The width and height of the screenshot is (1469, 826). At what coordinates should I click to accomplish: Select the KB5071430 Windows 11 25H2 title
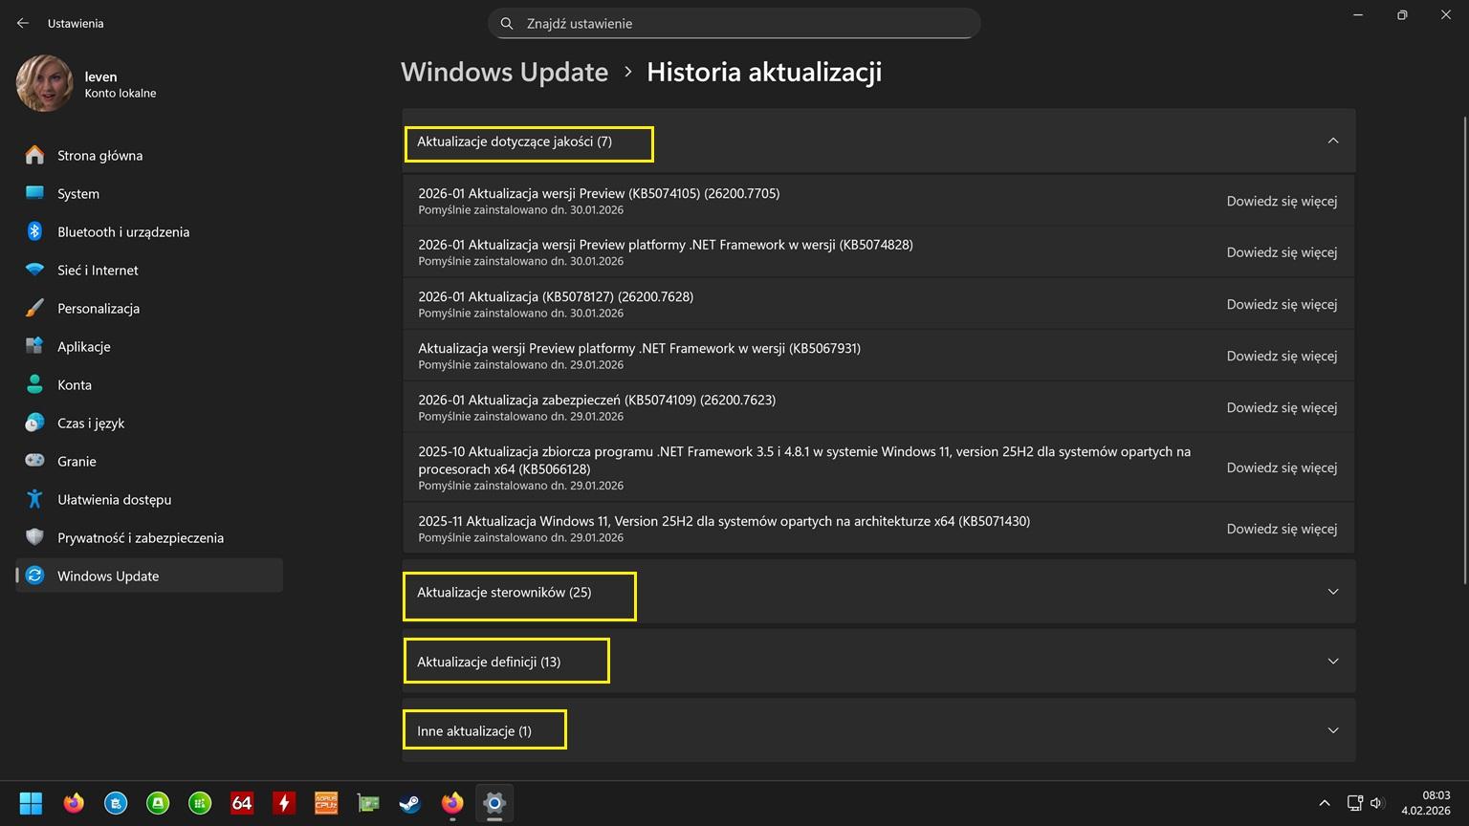click(x=724, y=521)
